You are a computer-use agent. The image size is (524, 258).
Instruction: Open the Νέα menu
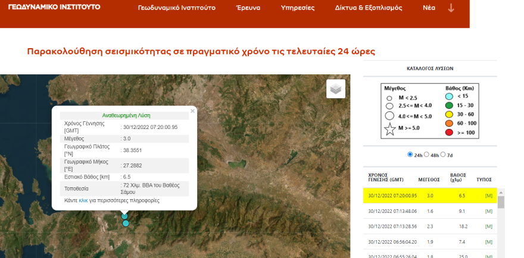coord(429,8)
